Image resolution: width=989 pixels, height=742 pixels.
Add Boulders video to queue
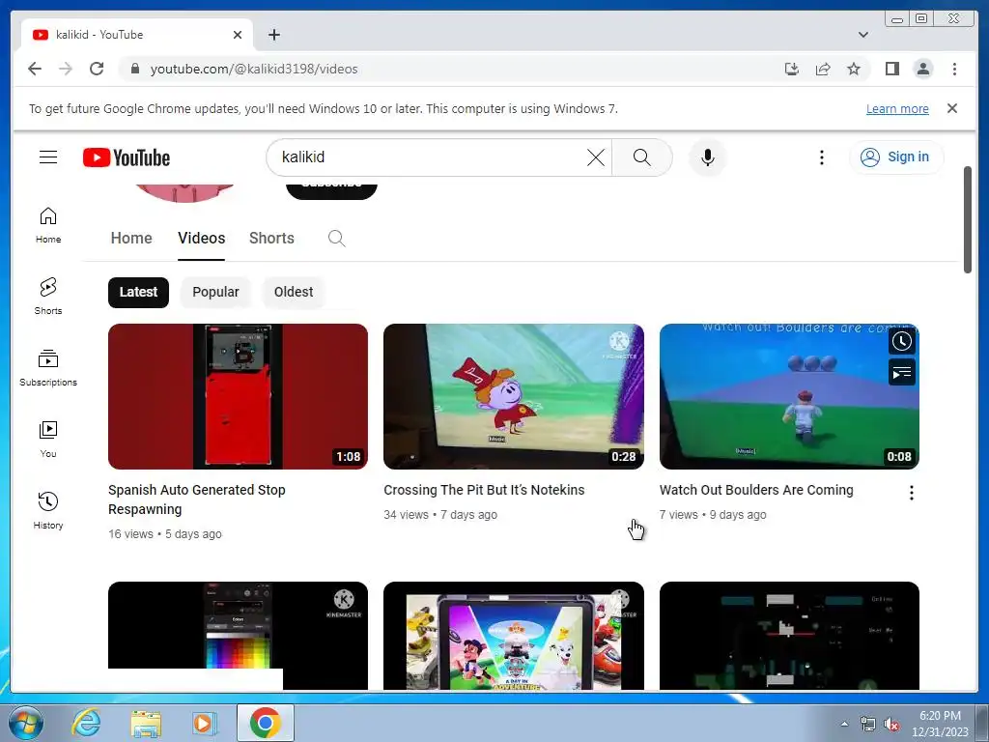[901, 373]
